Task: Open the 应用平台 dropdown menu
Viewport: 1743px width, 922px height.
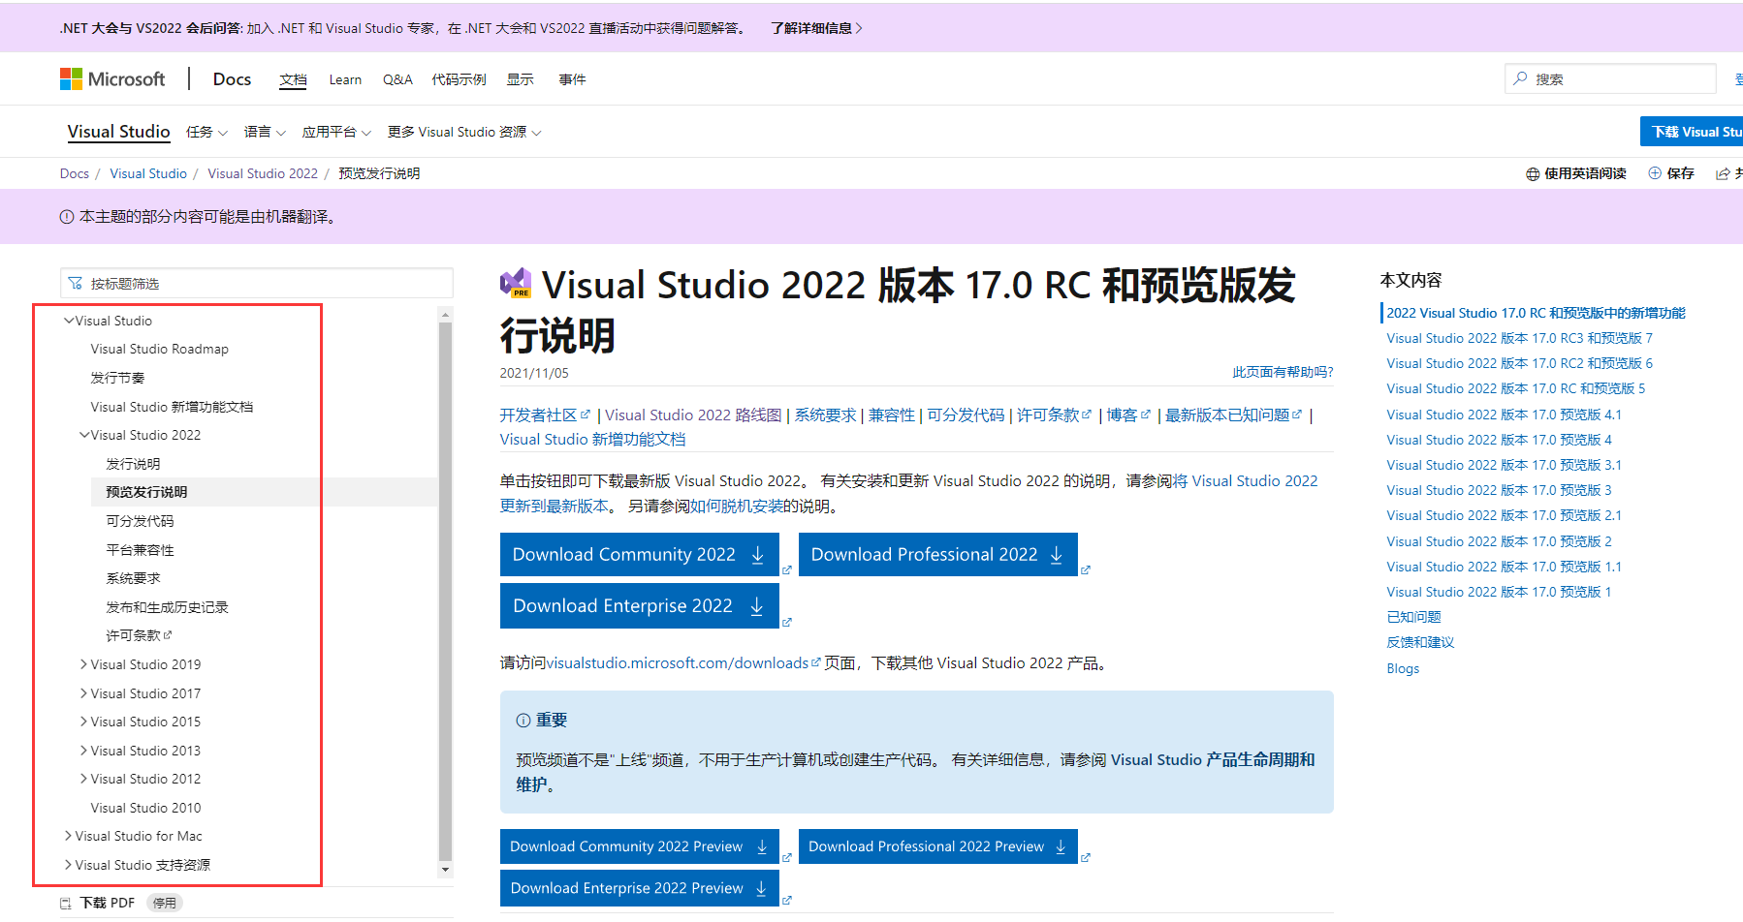Action: (336, 132)
